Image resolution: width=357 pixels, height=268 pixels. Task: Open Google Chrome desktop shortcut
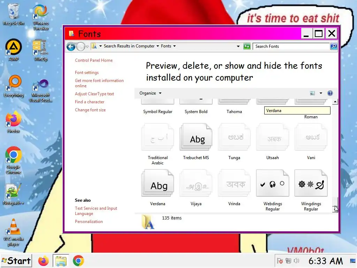14,160
